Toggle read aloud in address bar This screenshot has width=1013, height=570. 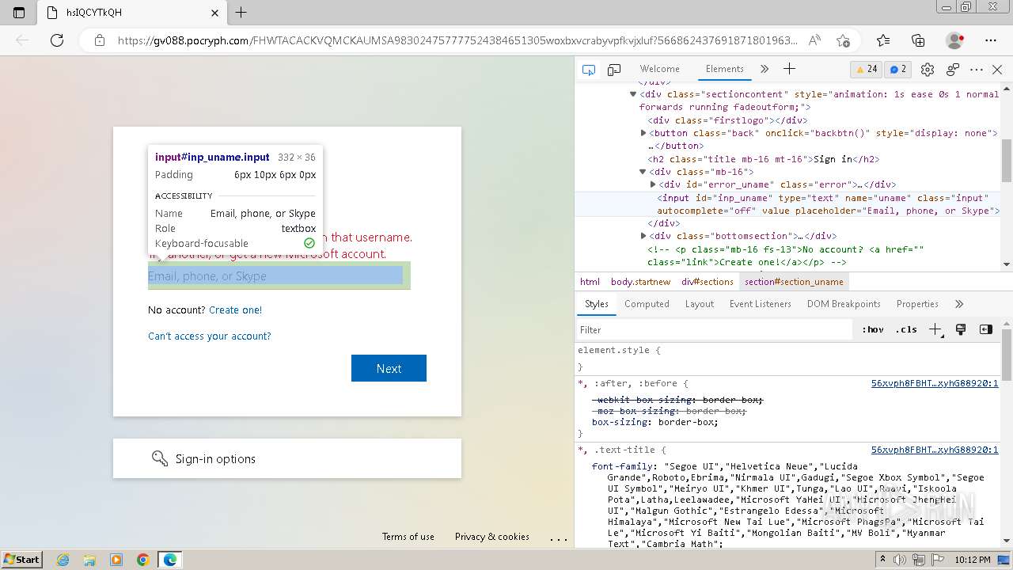(x=814, y=40)
